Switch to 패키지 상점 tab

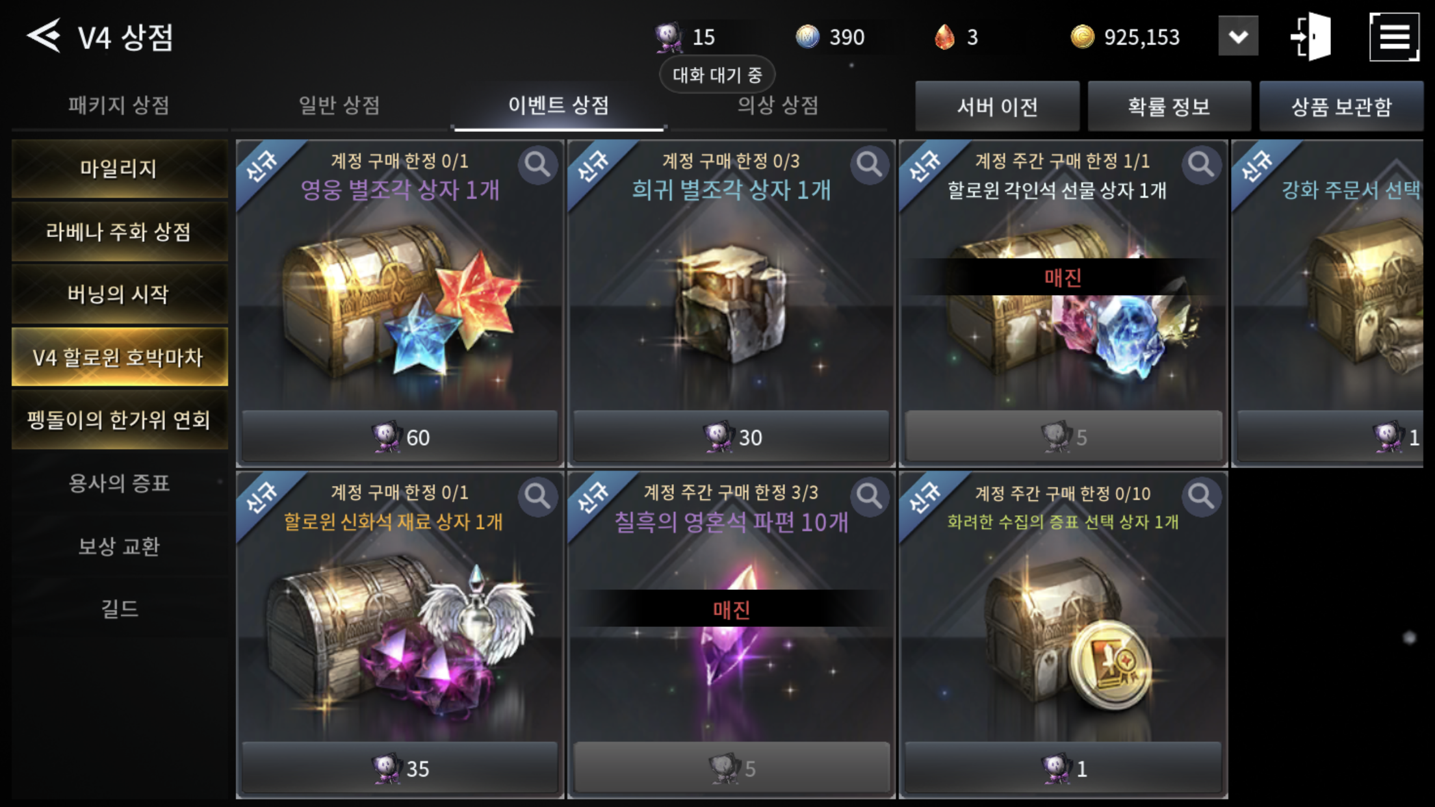[x=119, y=105]
